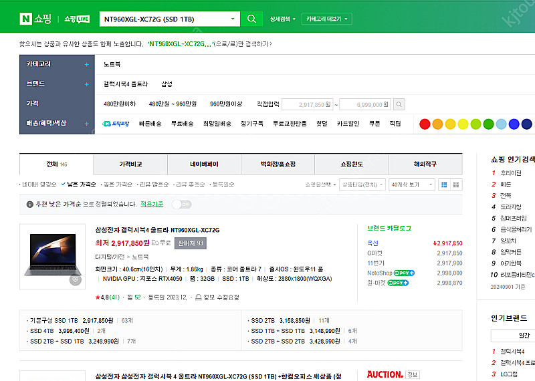Screen dimensions: 535x381
Task: Pick the red color swatch
Action: (425, 124)
